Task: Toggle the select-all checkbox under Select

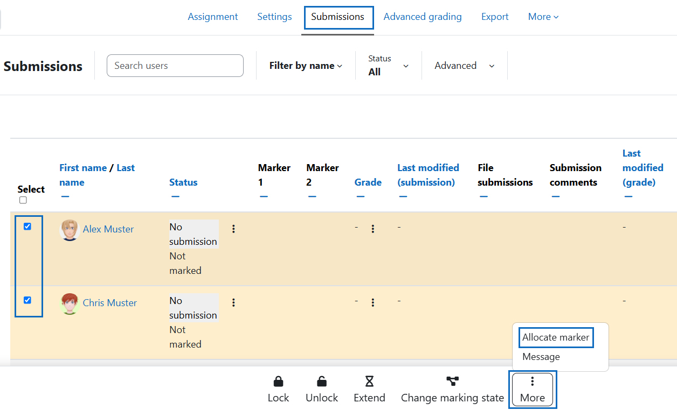Action: pos(23,200)
